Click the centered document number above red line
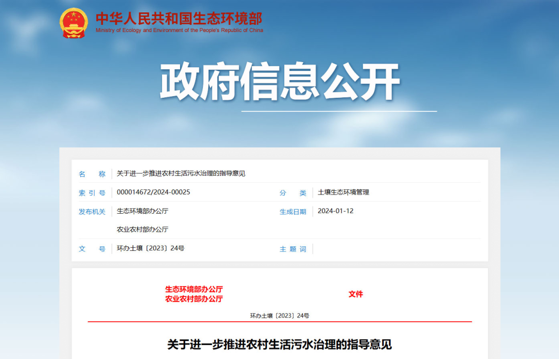The width and height of the screenshot is (559, 359). click(279, 316)
